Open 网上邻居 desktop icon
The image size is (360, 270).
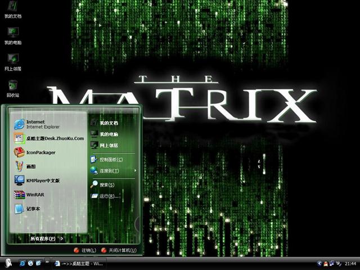point(12,62)
